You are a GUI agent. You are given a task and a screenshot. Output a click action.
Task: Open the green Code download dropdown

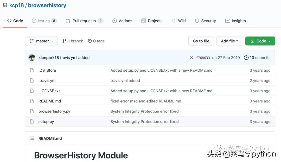tap(260, 41)
